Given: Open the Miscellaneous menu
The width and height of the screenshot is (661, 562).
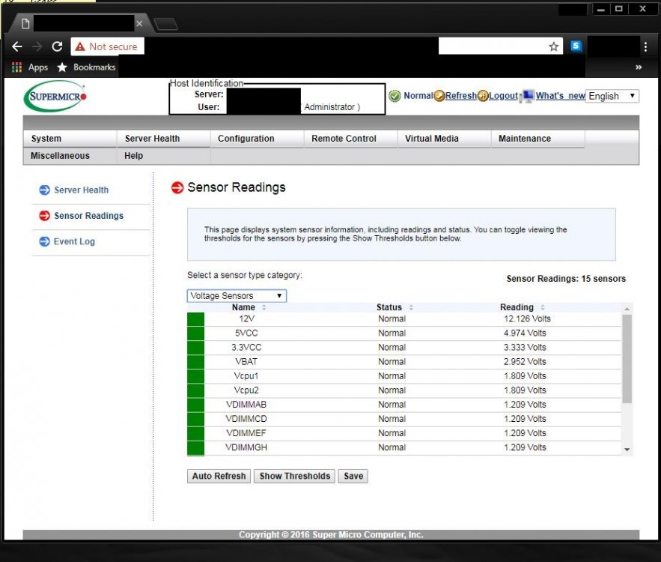Looking at the screenshot, I should (x=70, y=156).
